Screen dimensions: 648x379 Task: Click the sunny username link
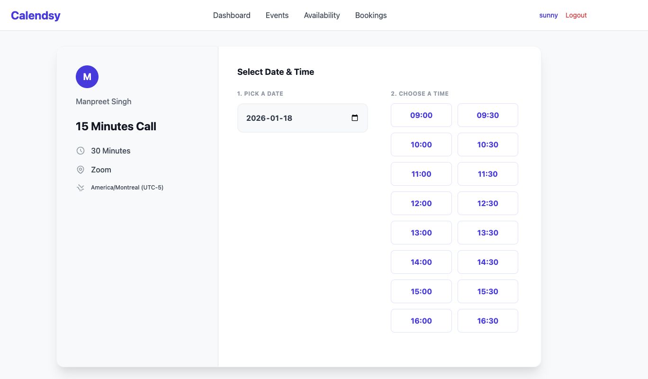click(549, 15)
